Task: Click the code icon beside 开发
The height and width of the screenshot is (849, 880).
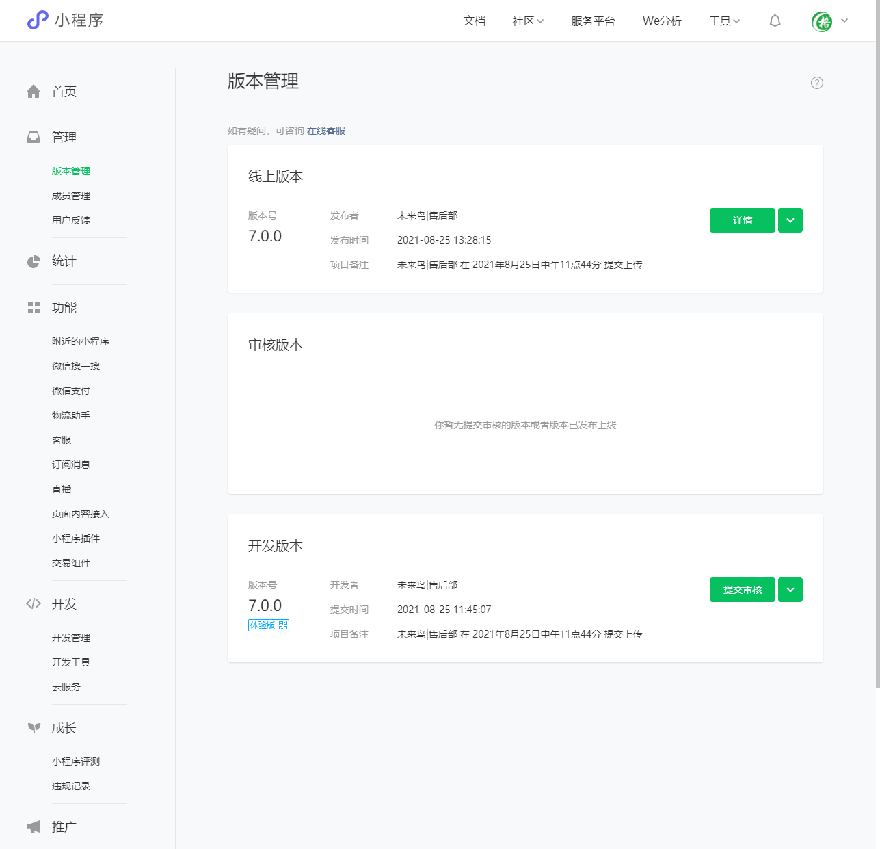Action: (x=34, y=603)
